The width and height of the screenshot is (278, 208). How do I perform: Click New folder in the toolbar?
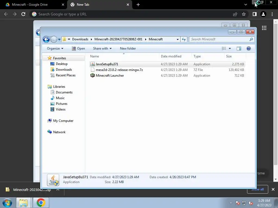tap(128, 48)
